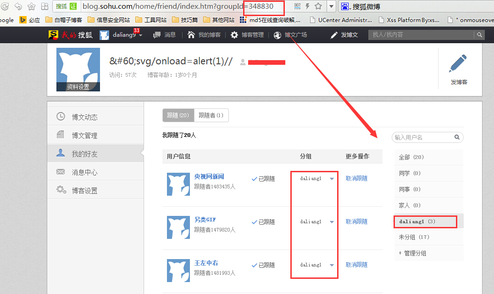Click + 管理分组 to manage groups
The height and width of the screenshot is (294, 494).
(x=429, y=253)
